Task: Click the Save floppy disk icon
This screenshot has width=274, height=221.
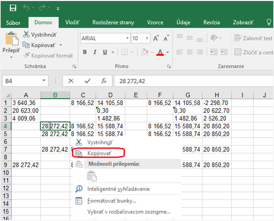Action: (x=13, y=8)
